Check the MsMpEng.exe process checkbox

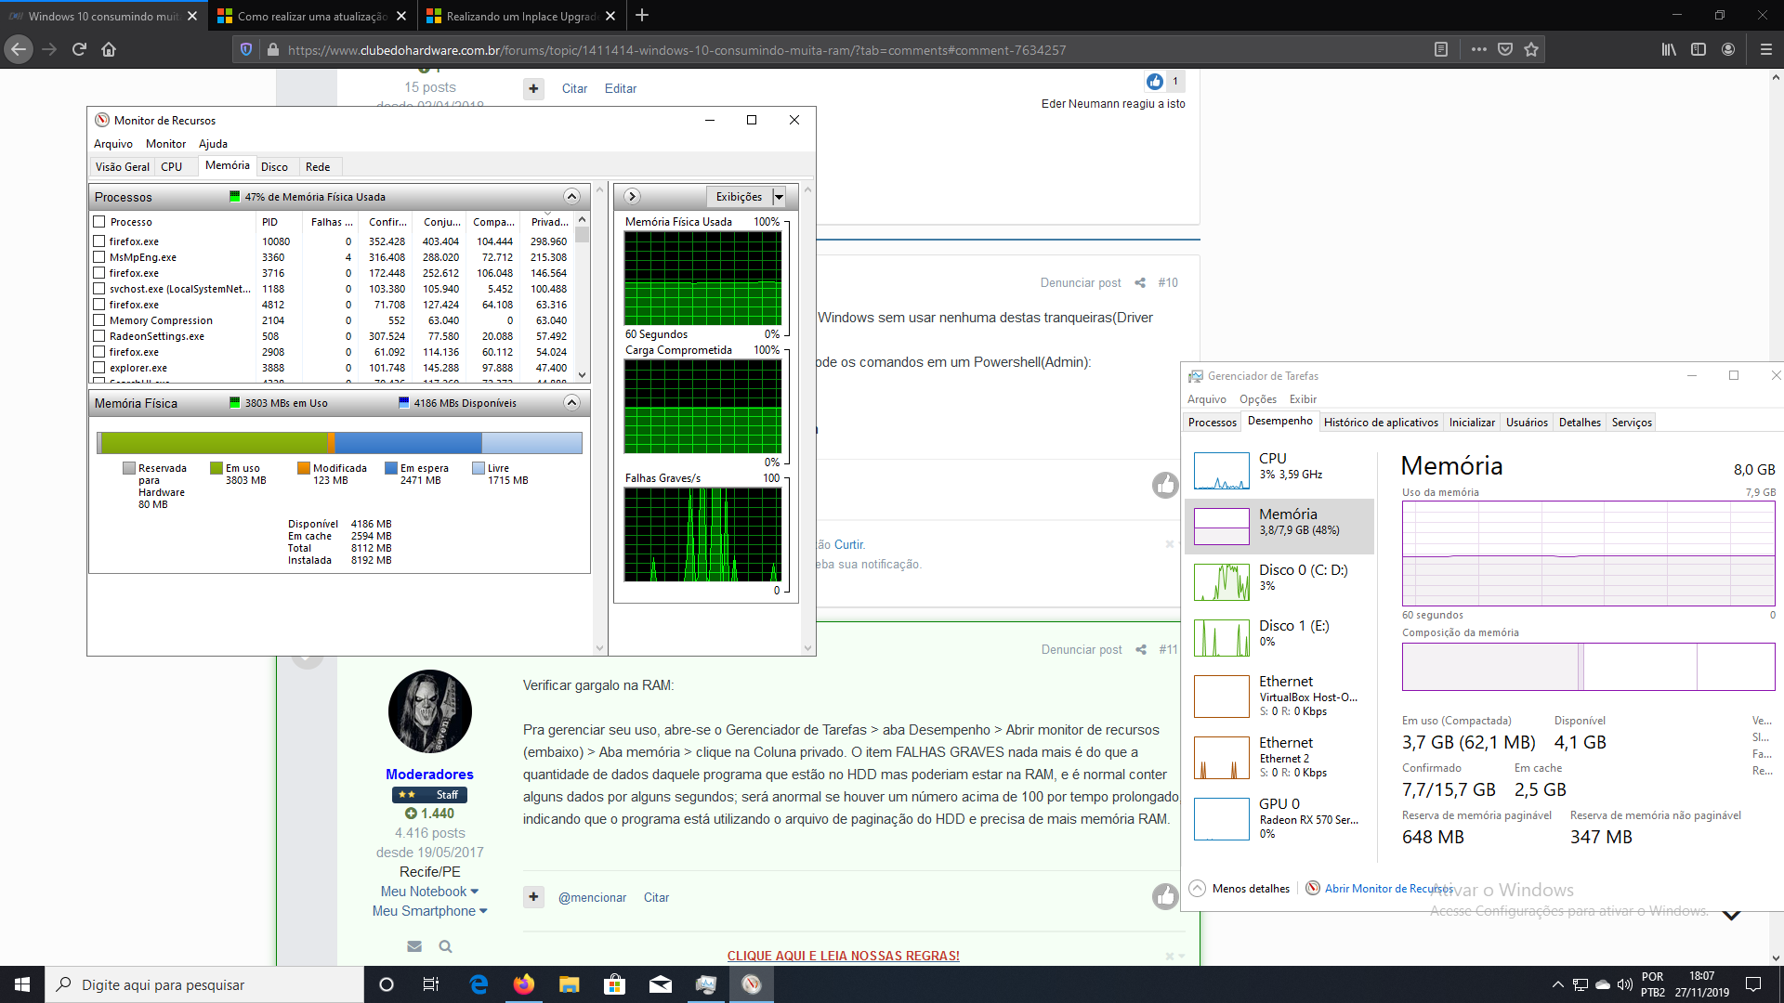(x=98, y=257)
